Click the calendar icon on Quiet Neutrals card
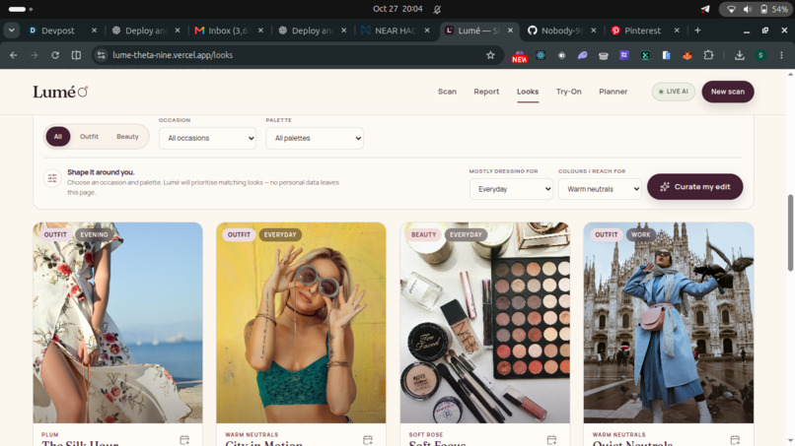The height and width of the screenshot is (446, 795). tap(735, 440)
